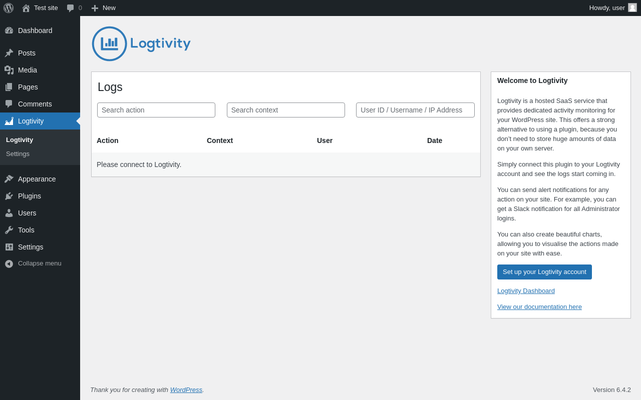Click the Action column header
641x400 pixels.
click(x=108, y=140)
